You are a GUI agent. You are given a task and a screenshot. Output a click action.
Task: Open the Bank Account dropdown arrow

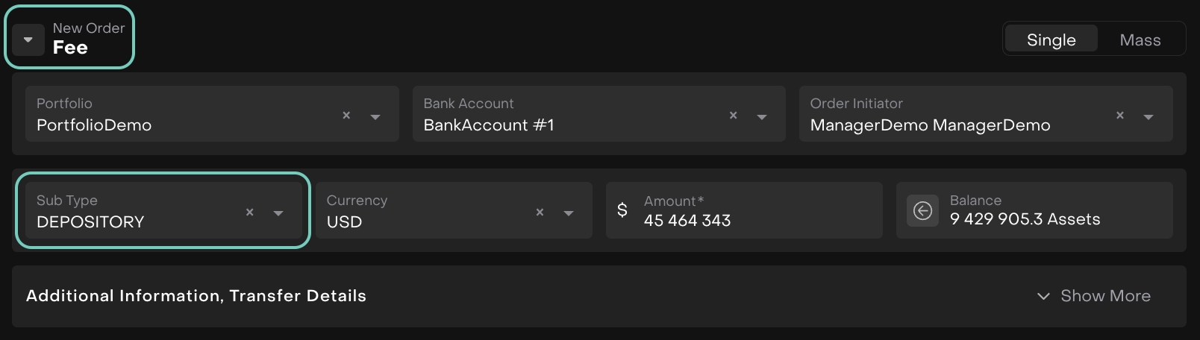pyautogui.click(x=762, y=117)
